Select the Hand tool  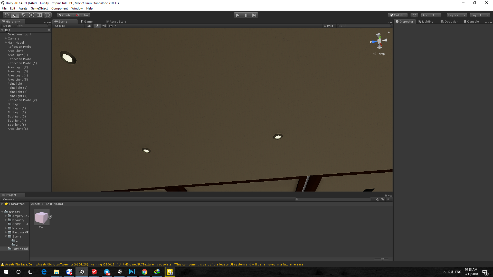coord(7,15)
